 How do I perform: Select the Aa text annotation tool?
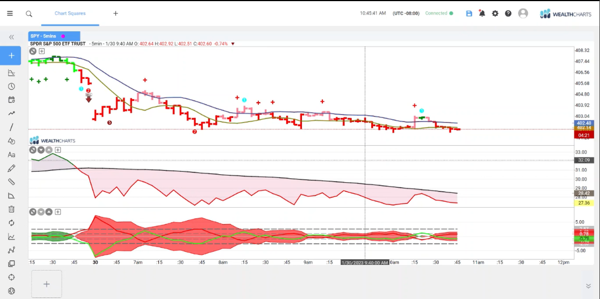click(11, 155)
